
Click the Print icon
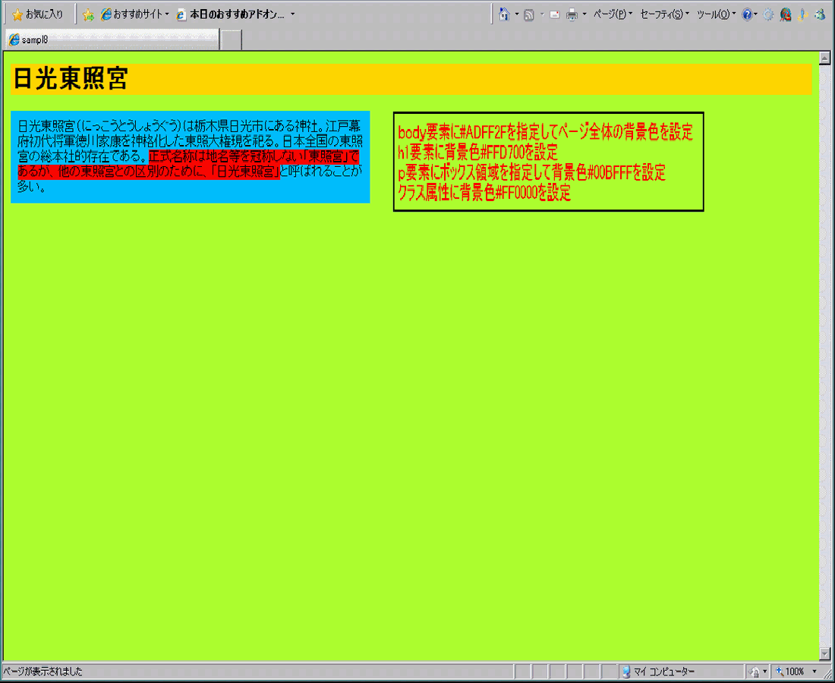pos(572,15)
